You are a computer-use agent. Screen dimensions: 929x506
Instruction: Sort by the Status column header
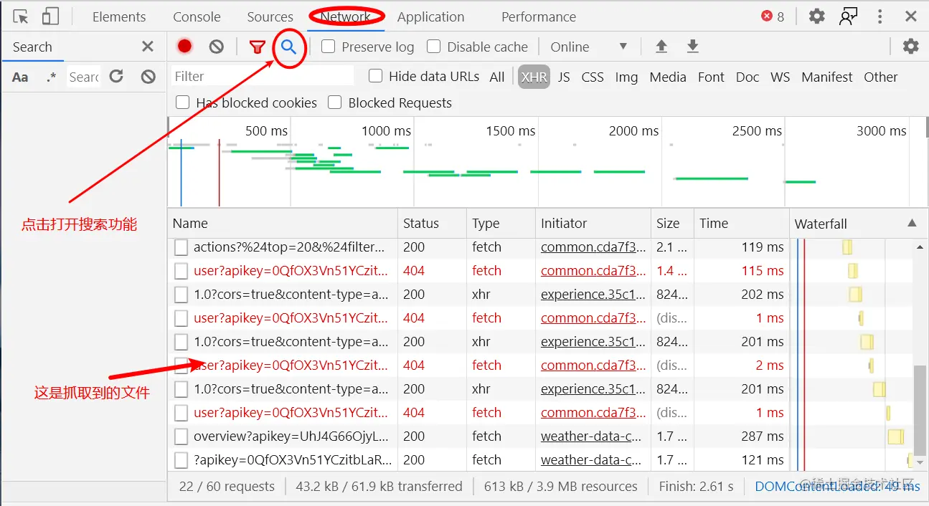pyautogui.click(x=432, y=223)
